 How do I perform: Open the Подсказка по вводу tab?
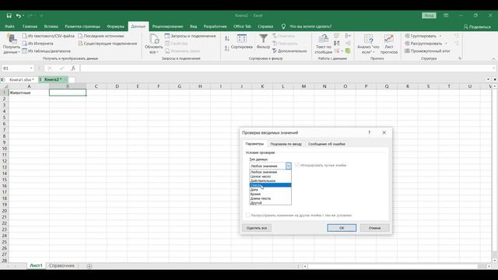pyautogui.click(x=286, y=144)
